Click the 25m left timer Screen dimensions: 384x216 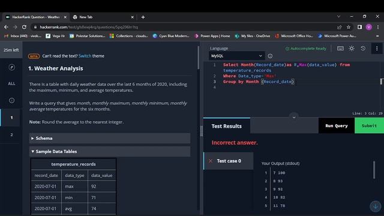11,50
